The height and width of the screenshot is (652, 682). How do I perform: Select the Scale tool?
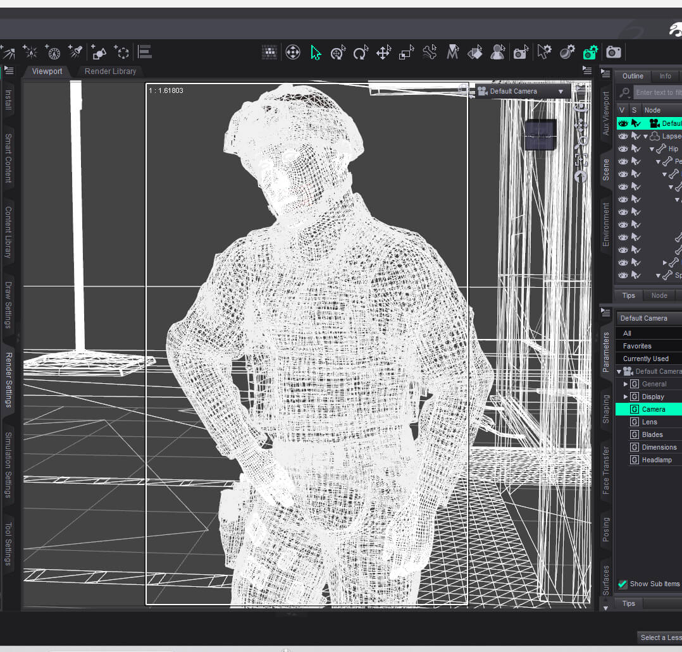[x=406, y=52]
